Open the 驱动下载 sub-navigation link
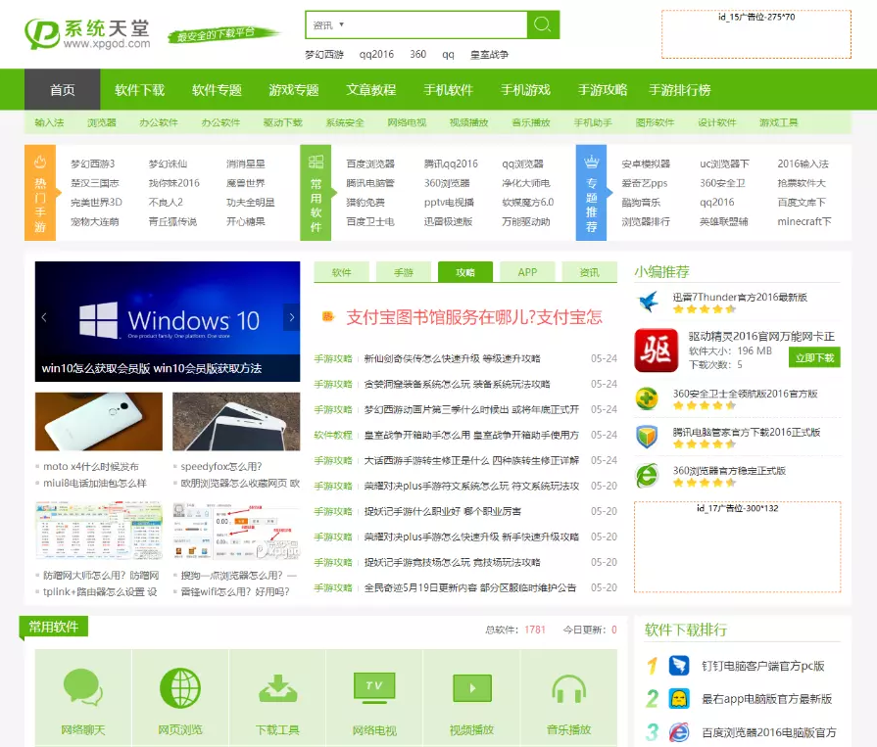Viewport: 877px width, 747px height. coord(282,122)
